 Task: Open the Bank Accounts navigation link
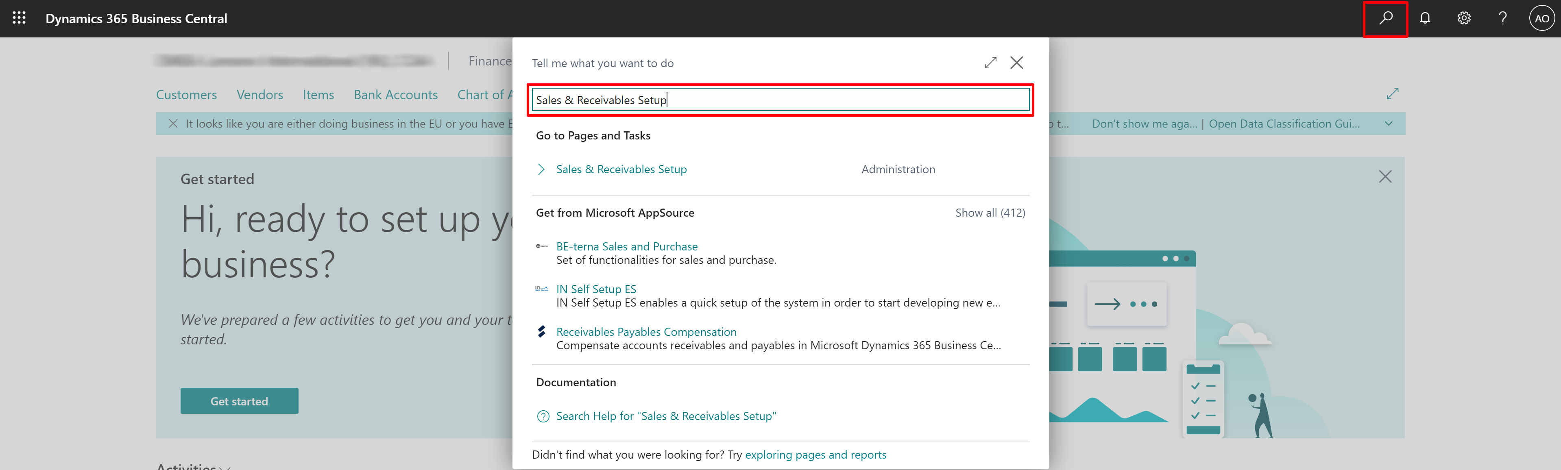[x=396, y=94]
